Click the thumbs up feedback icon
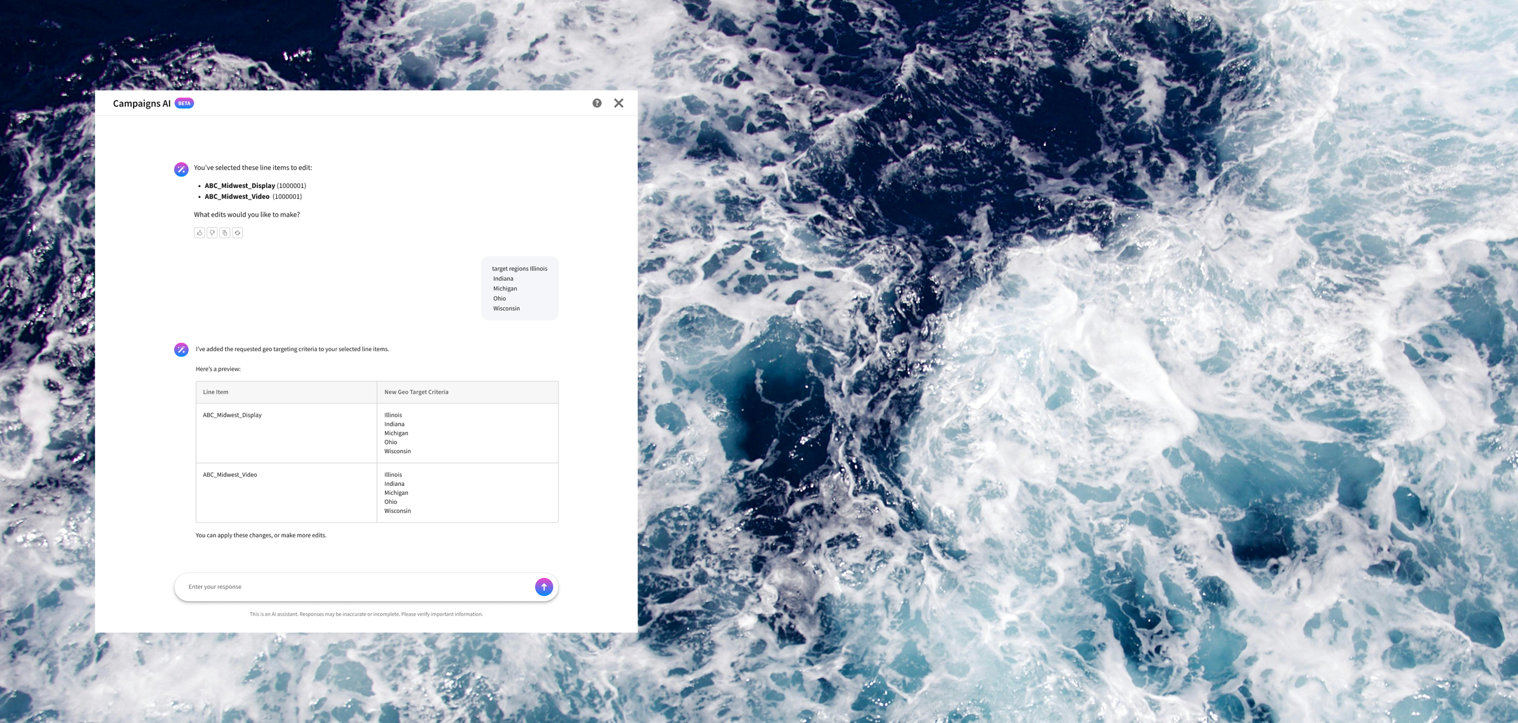The height and width of the screenshot is (723, 1518). (x=199, y=233)
